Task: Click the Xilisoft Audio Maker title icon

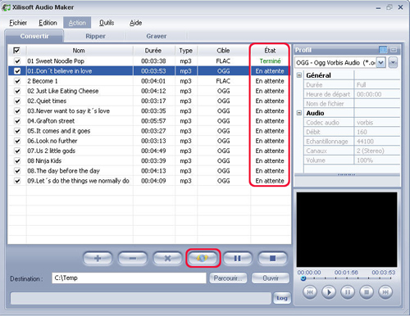Action: click(7, 7)
